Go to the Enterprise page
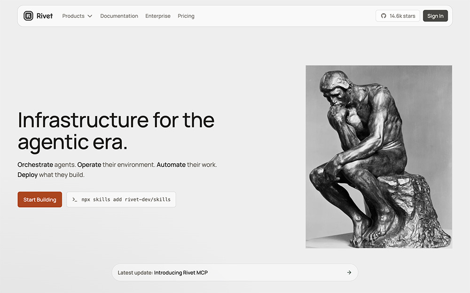Screen dimensions: 470x293 157,16
